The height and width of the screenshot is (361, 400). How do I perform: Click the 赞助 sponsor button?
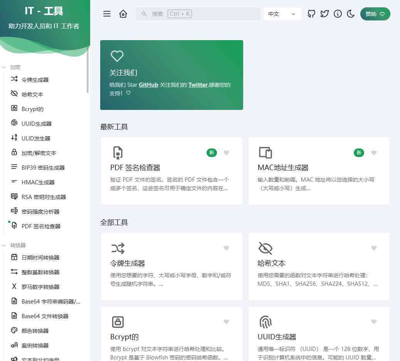tap(375, 14)
